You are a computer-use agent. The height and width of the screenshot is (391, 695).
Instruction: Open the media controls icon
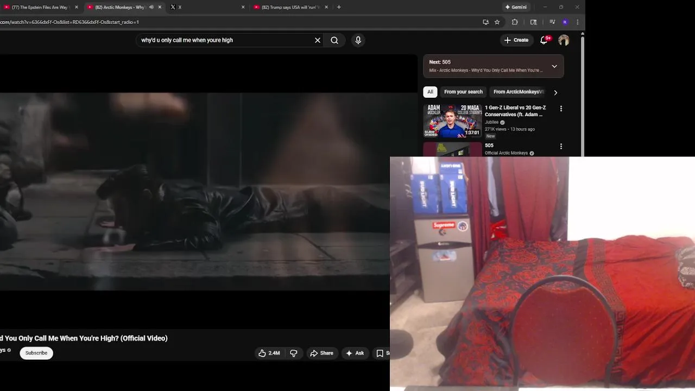(x=552, y=22)
